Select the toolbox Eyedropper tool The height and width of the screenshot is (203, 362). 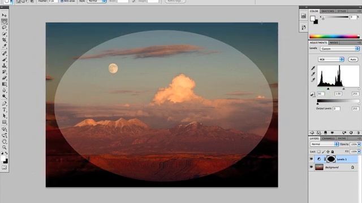click(x=4, y=46)
